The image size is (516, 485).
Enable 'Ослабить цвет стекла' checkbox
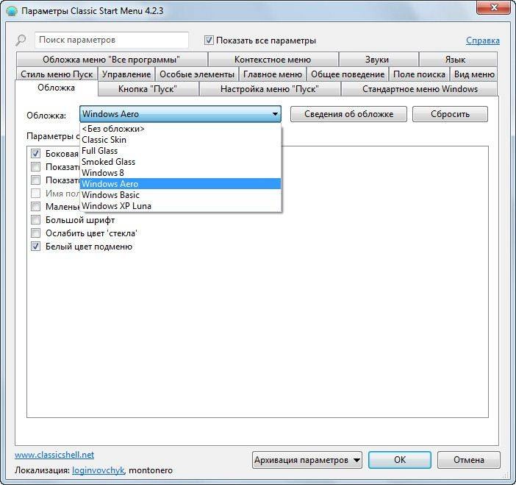(x=35, y=233)
